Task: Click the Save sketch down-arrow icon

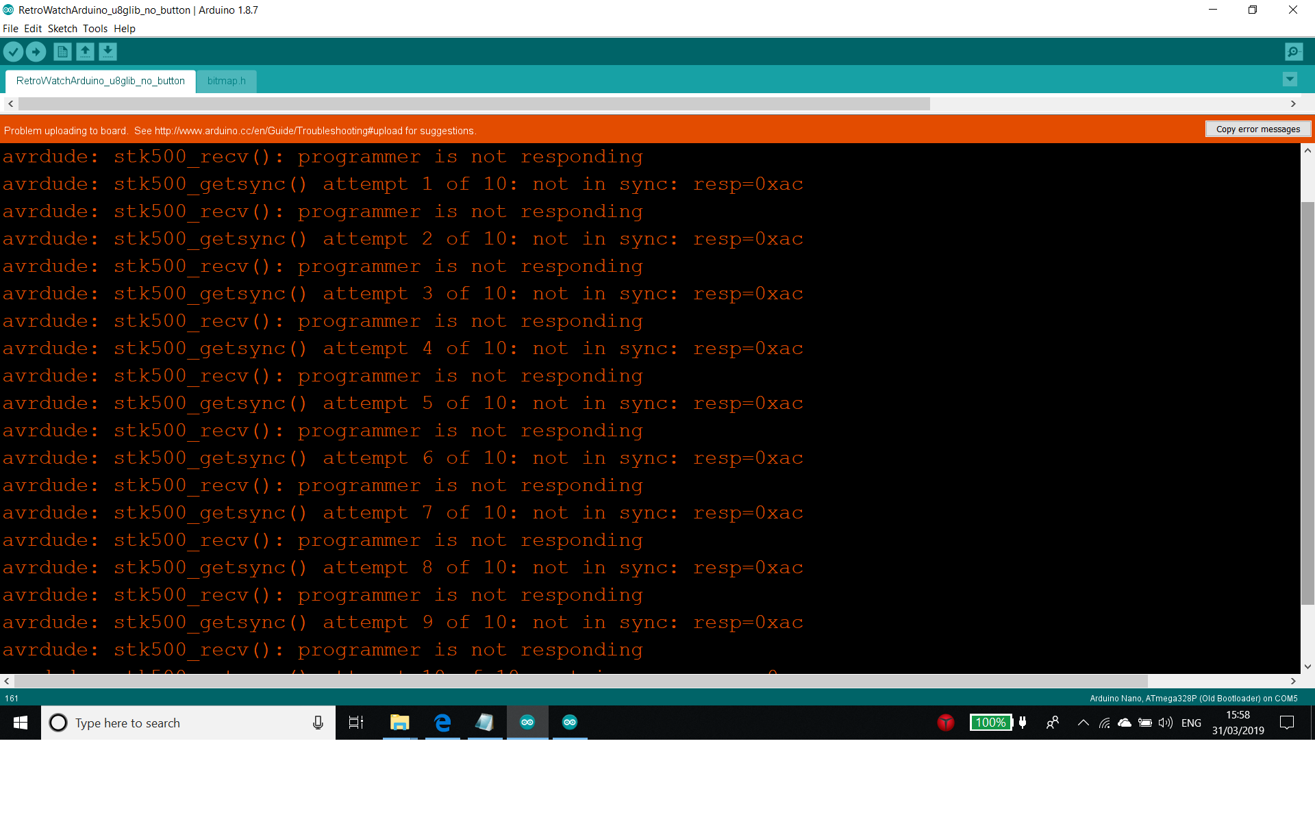Action: pyautogui.click(x=108, y=52)
